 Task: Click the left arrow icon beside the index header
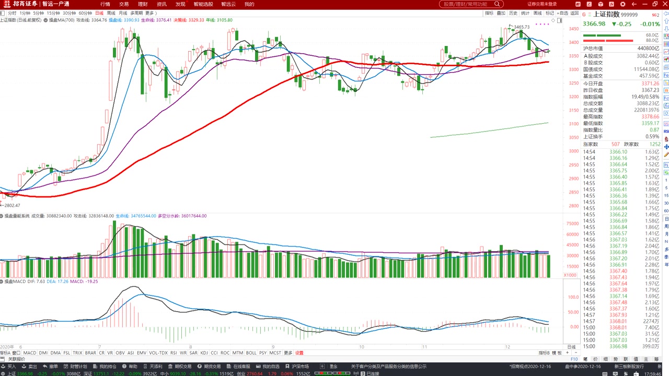point(666,14)
